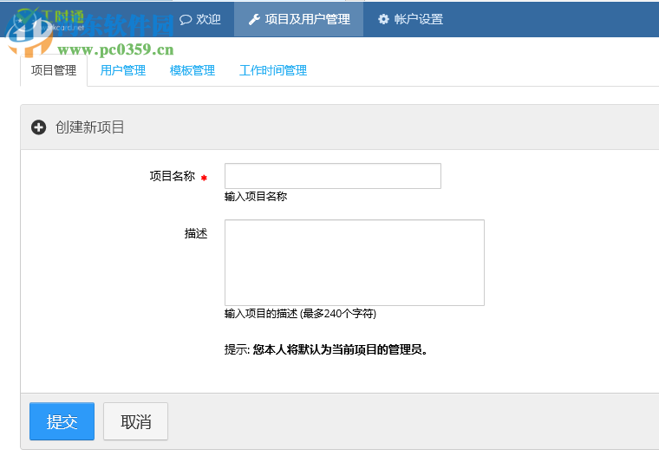Image resolution: width=659 pixels, height=469 pixels.
Task: Click the hint 输入项目的描述 (最多240个字符)
Action: click(300, 314)
